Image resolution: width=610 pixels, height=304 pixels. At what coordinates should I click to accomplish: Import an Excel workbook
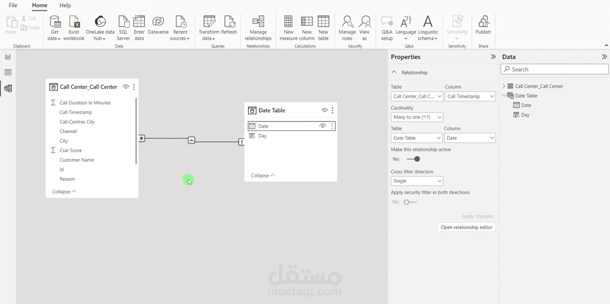pyautogui.click(x=74, y=28)
